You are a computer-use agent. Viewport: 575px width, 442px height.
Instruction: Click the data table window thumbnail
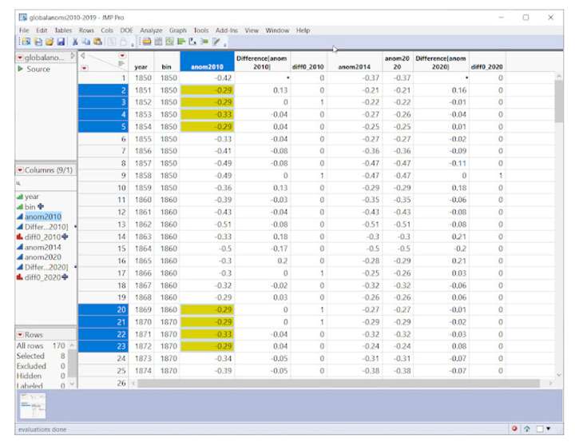point(32,408)
